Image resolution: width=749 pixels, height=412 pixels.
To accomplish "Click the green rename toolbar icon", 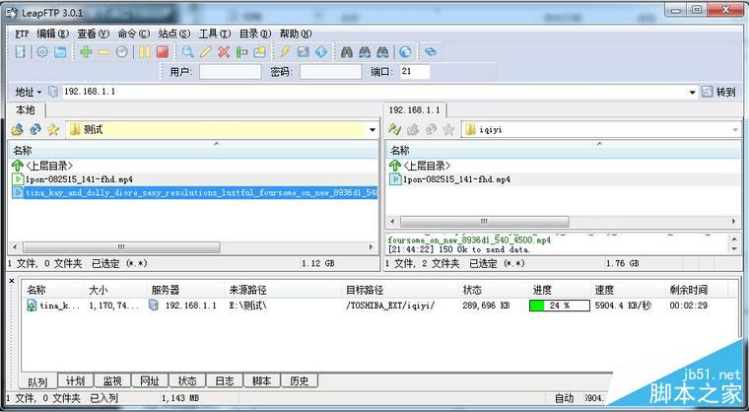I will pyautogui.click(x=241, y=52).
